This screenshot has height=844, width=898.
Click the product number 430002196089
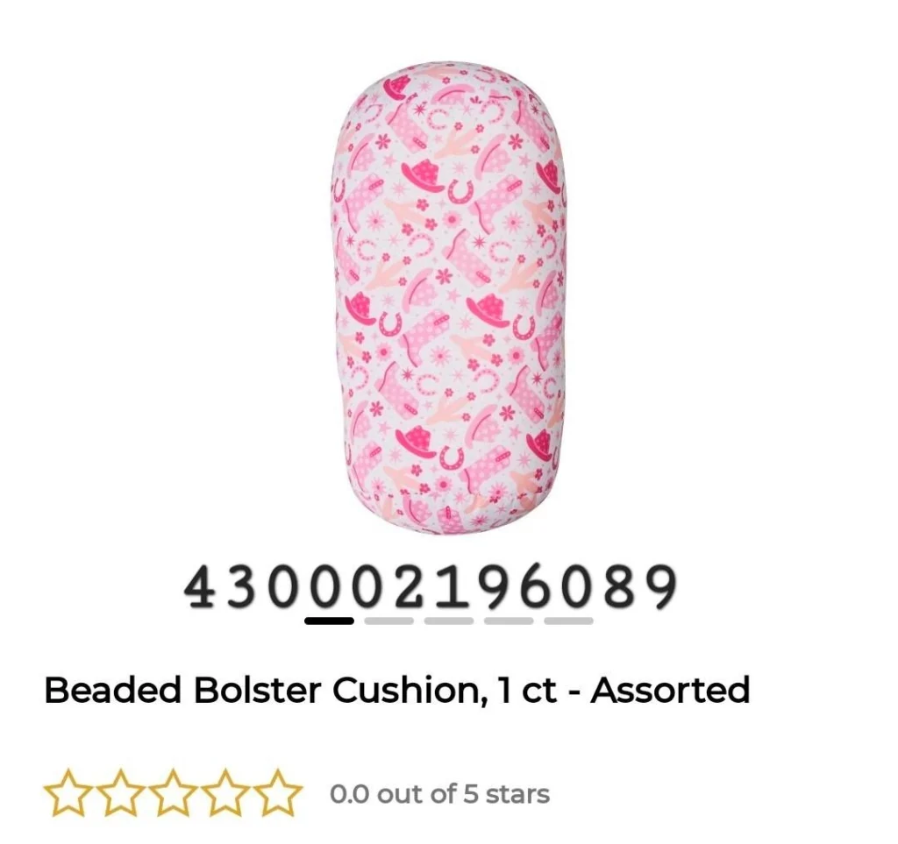[x=431, y=587]
